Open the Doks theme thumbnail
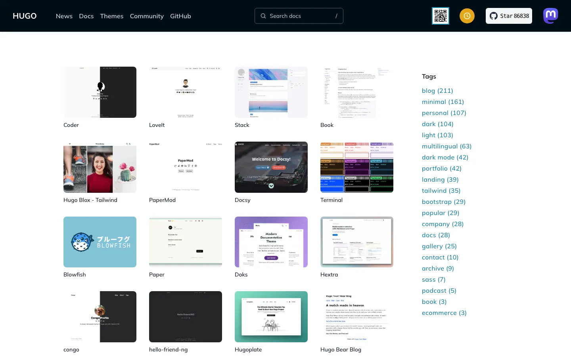This screenshot has width=571, height=357. pos(271,242)
